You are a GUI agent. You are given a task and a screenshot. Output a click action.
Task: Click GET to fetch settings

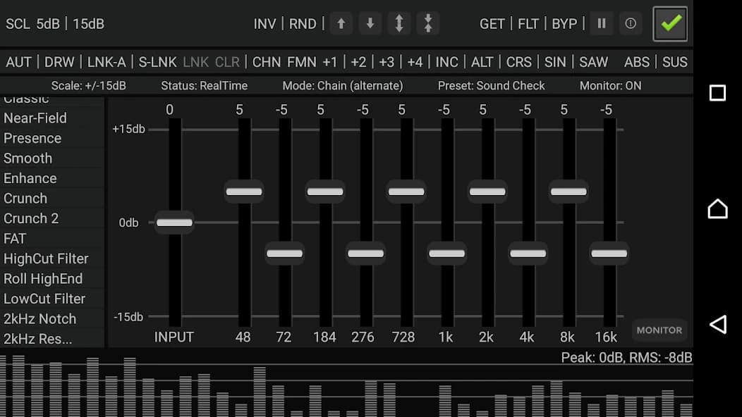click(492, 23)
